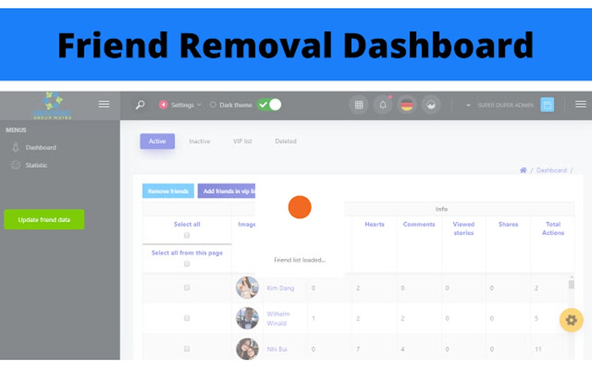The height and width of the screenshot is (370, 592).
Task: Open the search magnifier icon in the topbar
Action: pyautogui.click(x=139, y=104)
